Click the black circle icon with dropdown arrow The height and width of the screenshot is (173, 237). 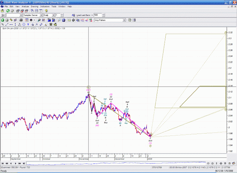31,20
